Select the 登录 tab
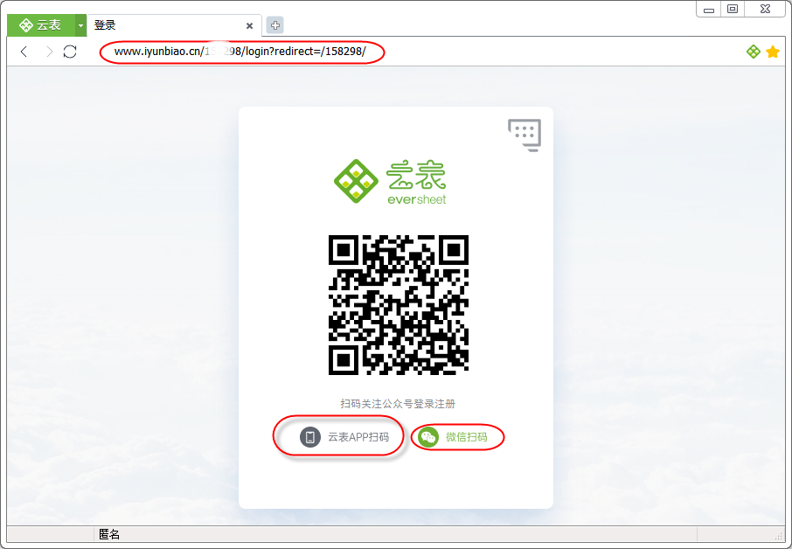 [174, 25]
